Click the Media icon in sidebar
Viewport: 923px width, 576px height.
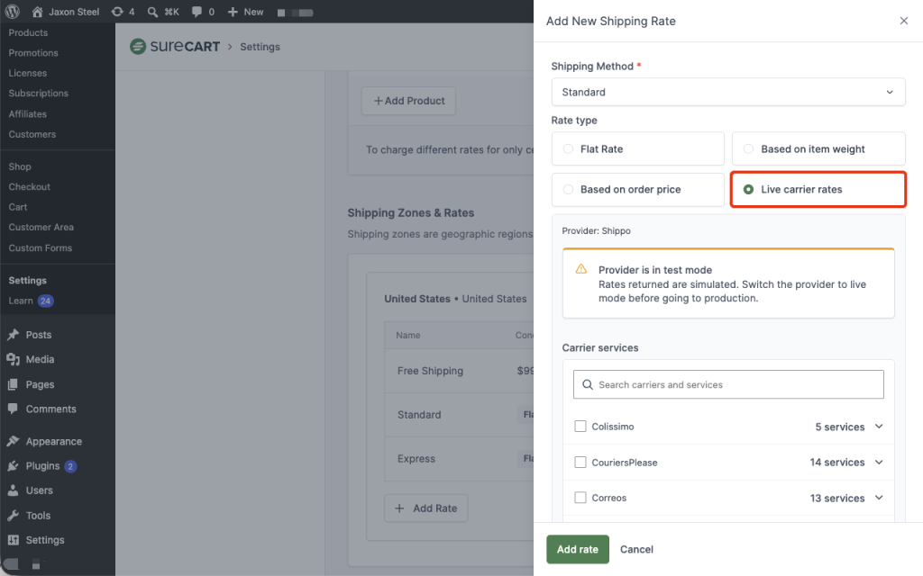(x=13, y=359)
